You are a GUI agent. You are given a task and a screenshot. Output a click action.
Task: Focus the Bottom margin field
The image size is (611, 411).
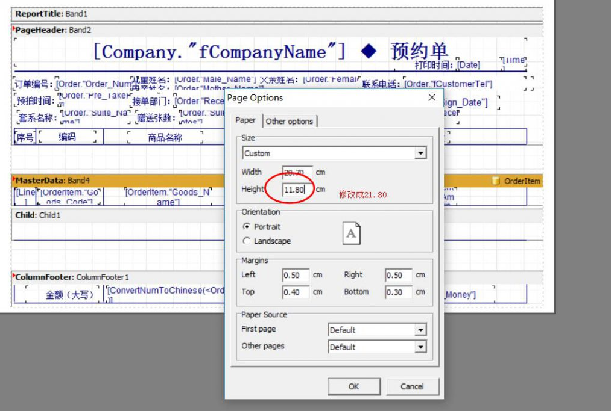(399, 292)
